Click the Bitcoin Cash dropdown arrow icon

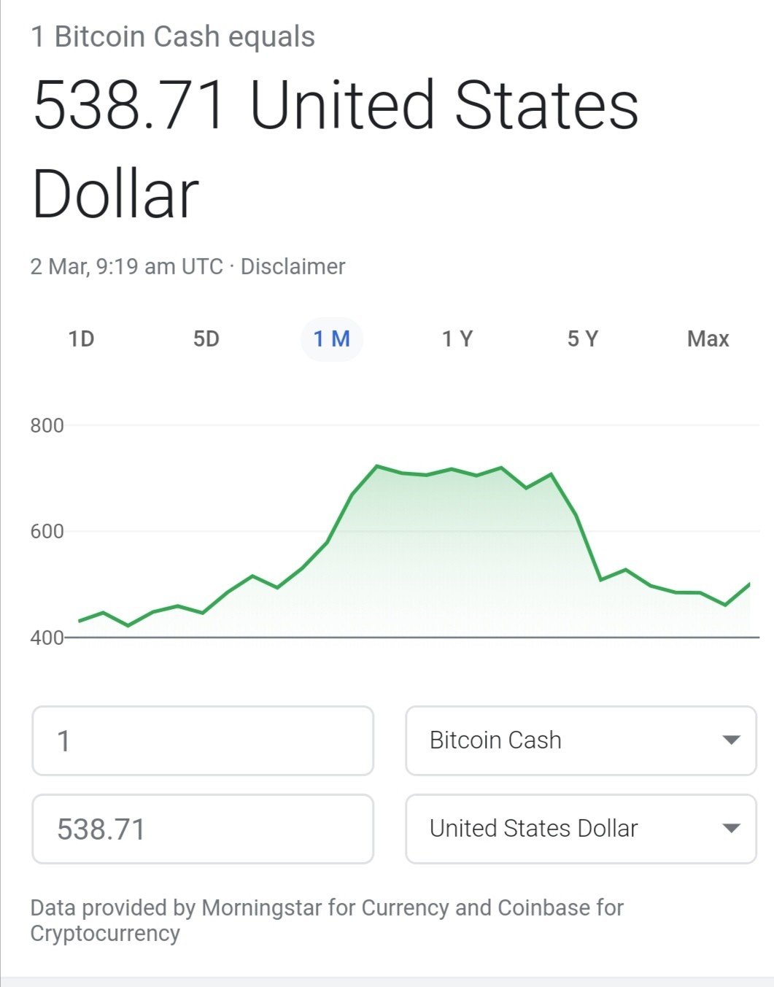pos(731,740)
